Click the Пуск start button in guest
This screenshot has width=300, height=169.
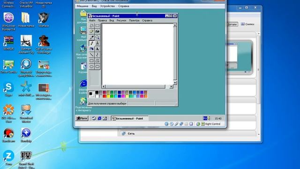point(82,118)
